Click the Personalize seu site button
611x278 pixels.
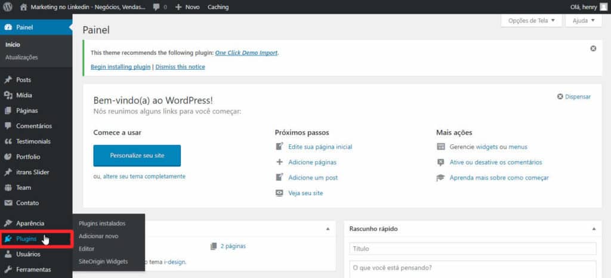pos(137,156)
